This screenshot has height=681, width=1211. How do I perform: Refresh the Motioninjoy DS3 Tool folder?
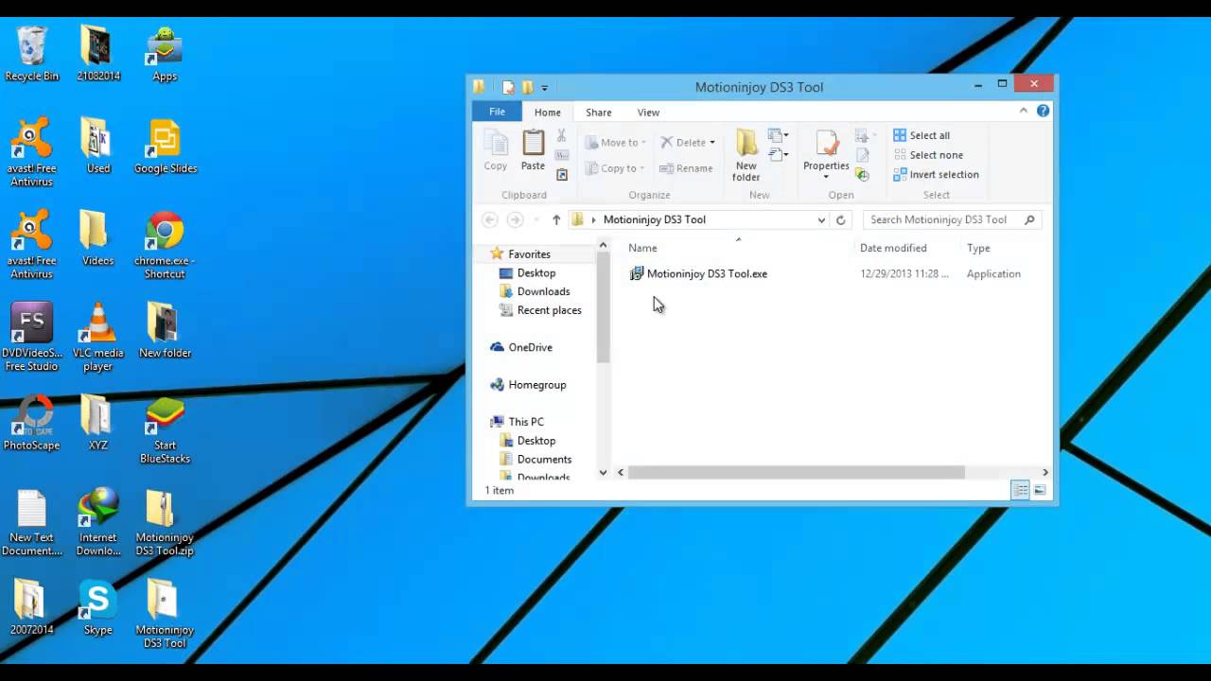[840, 219]
